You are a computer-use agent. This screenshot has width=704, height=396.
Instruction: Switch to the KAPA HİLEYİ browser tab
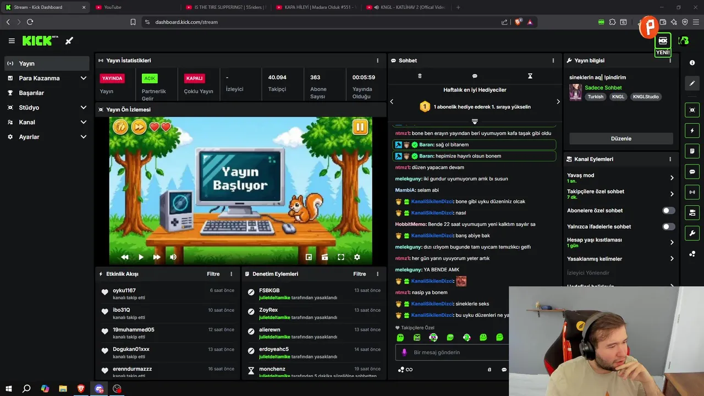[316, 7]
